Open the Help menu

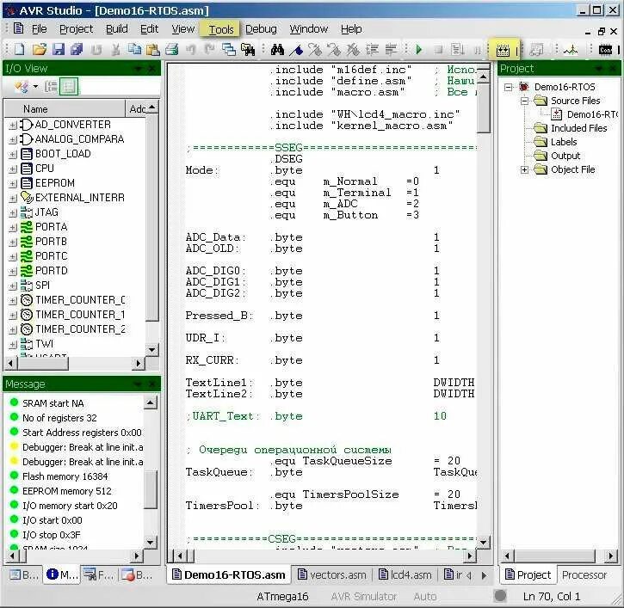point(351,29)
